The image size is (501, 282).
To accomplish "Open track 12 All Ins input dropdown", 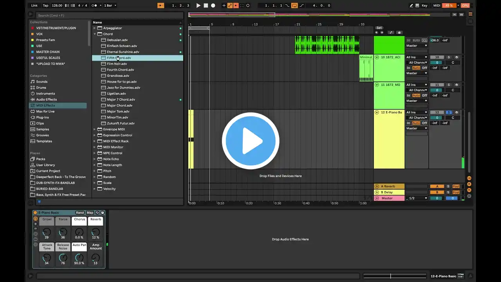I will [x=416, y=112].
